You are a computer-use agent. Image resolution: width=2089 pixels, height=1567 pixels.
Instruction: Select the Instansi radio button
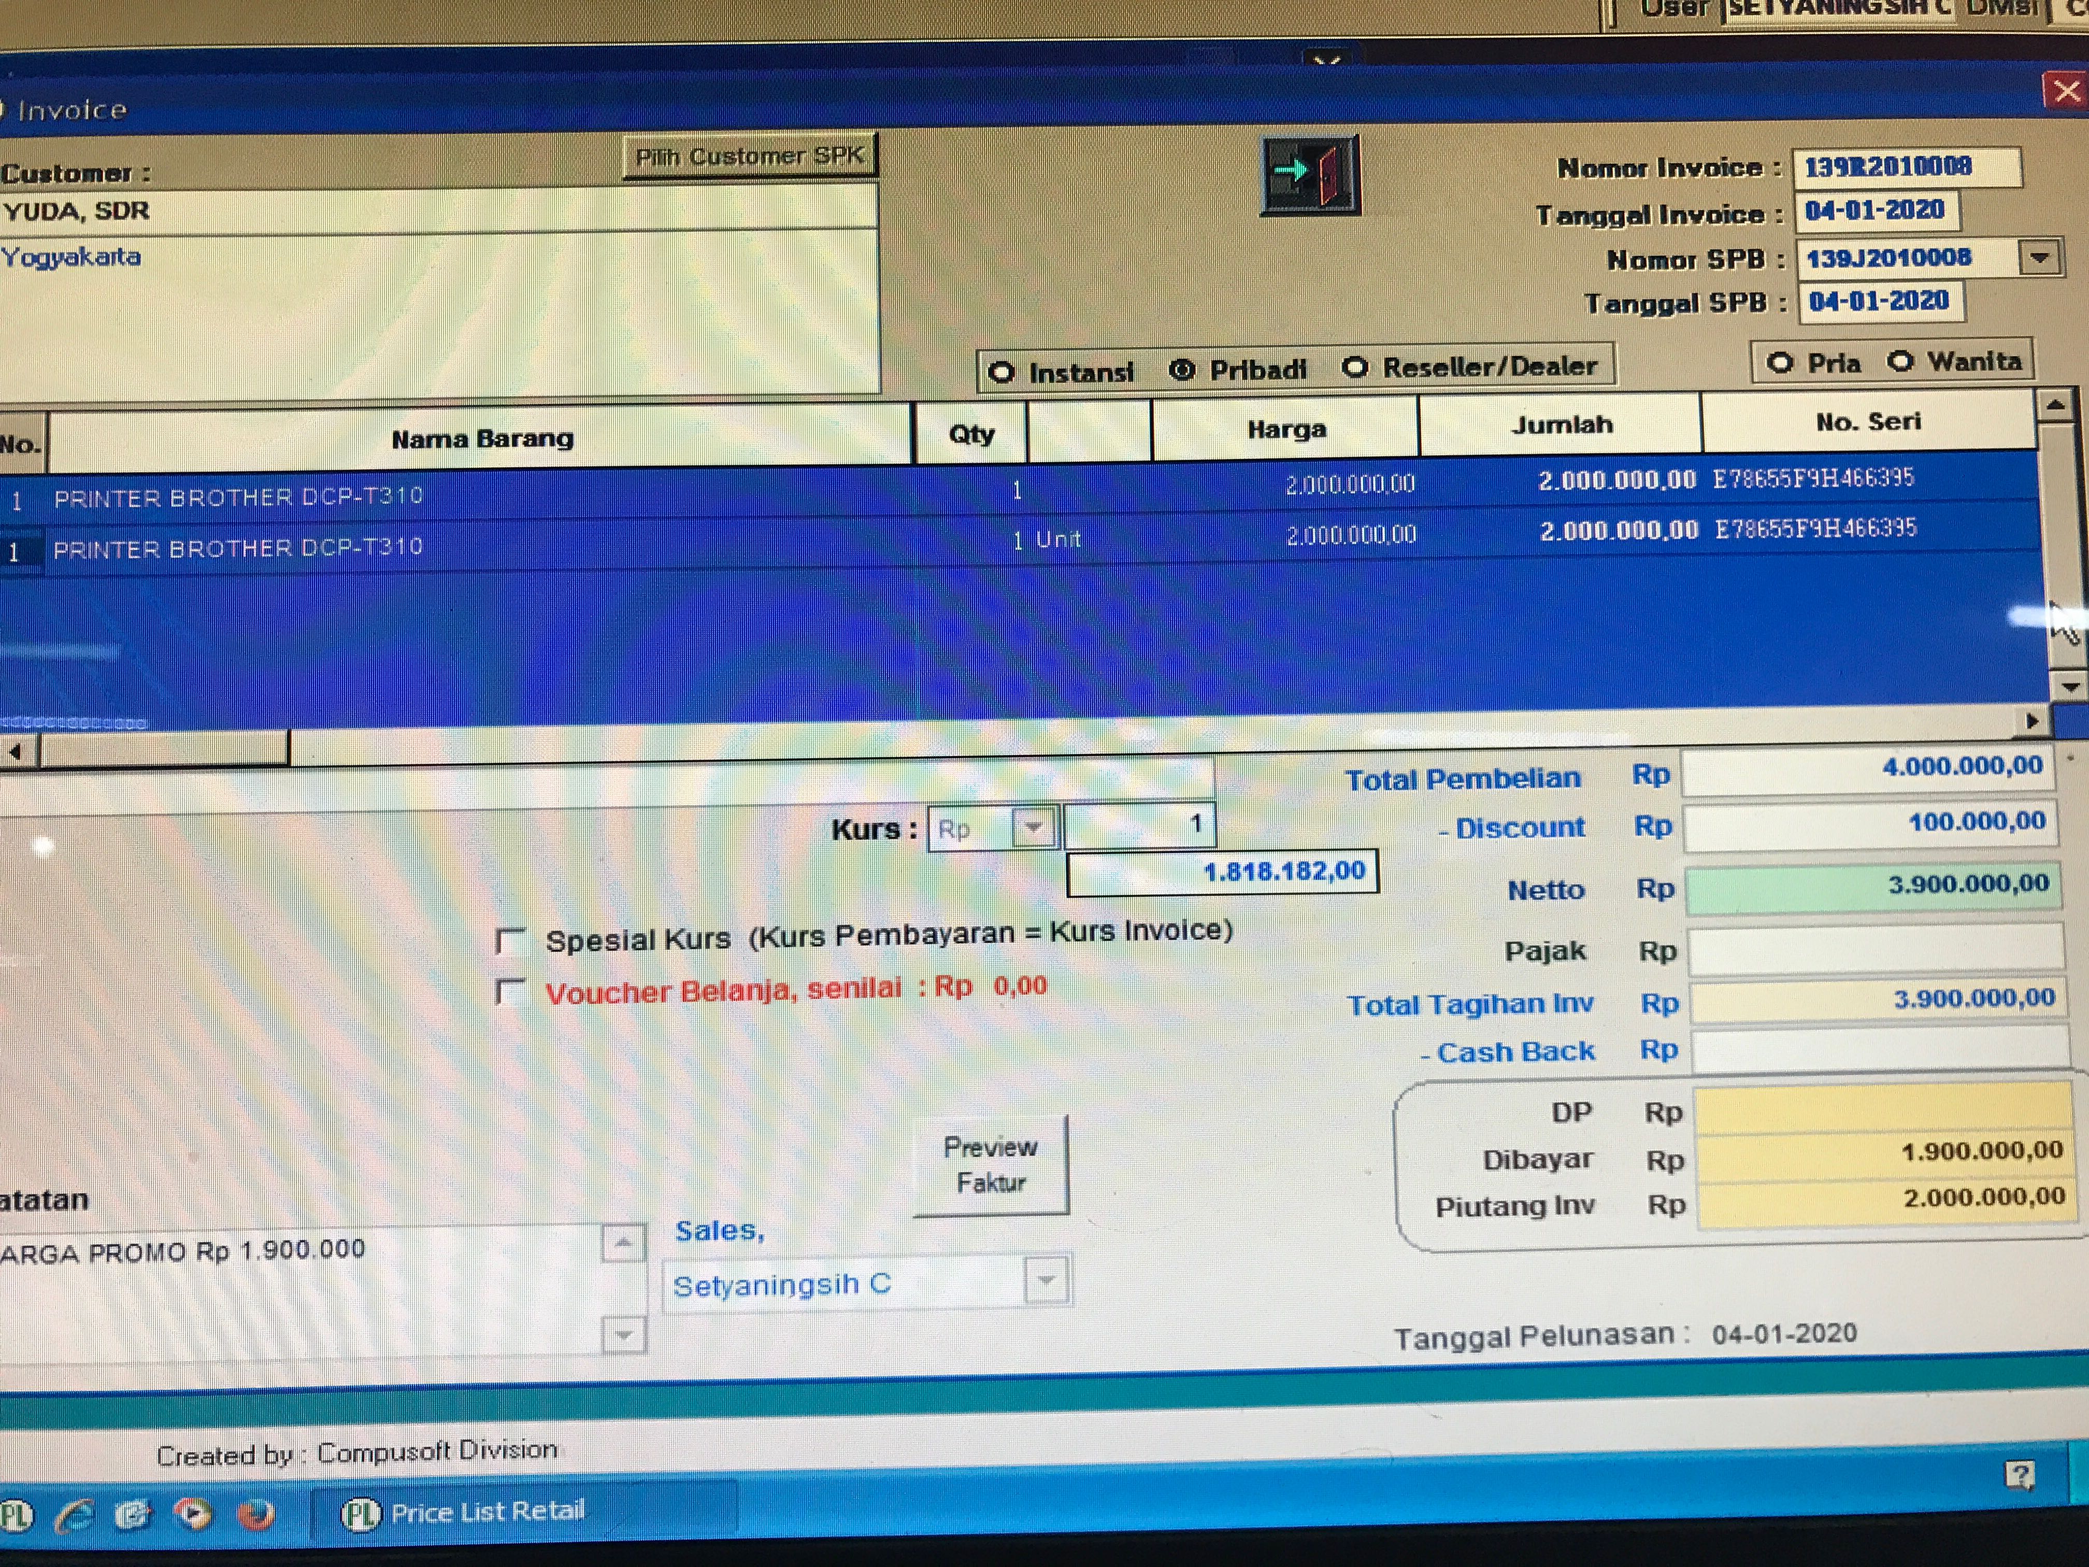tap(1002, 372)
